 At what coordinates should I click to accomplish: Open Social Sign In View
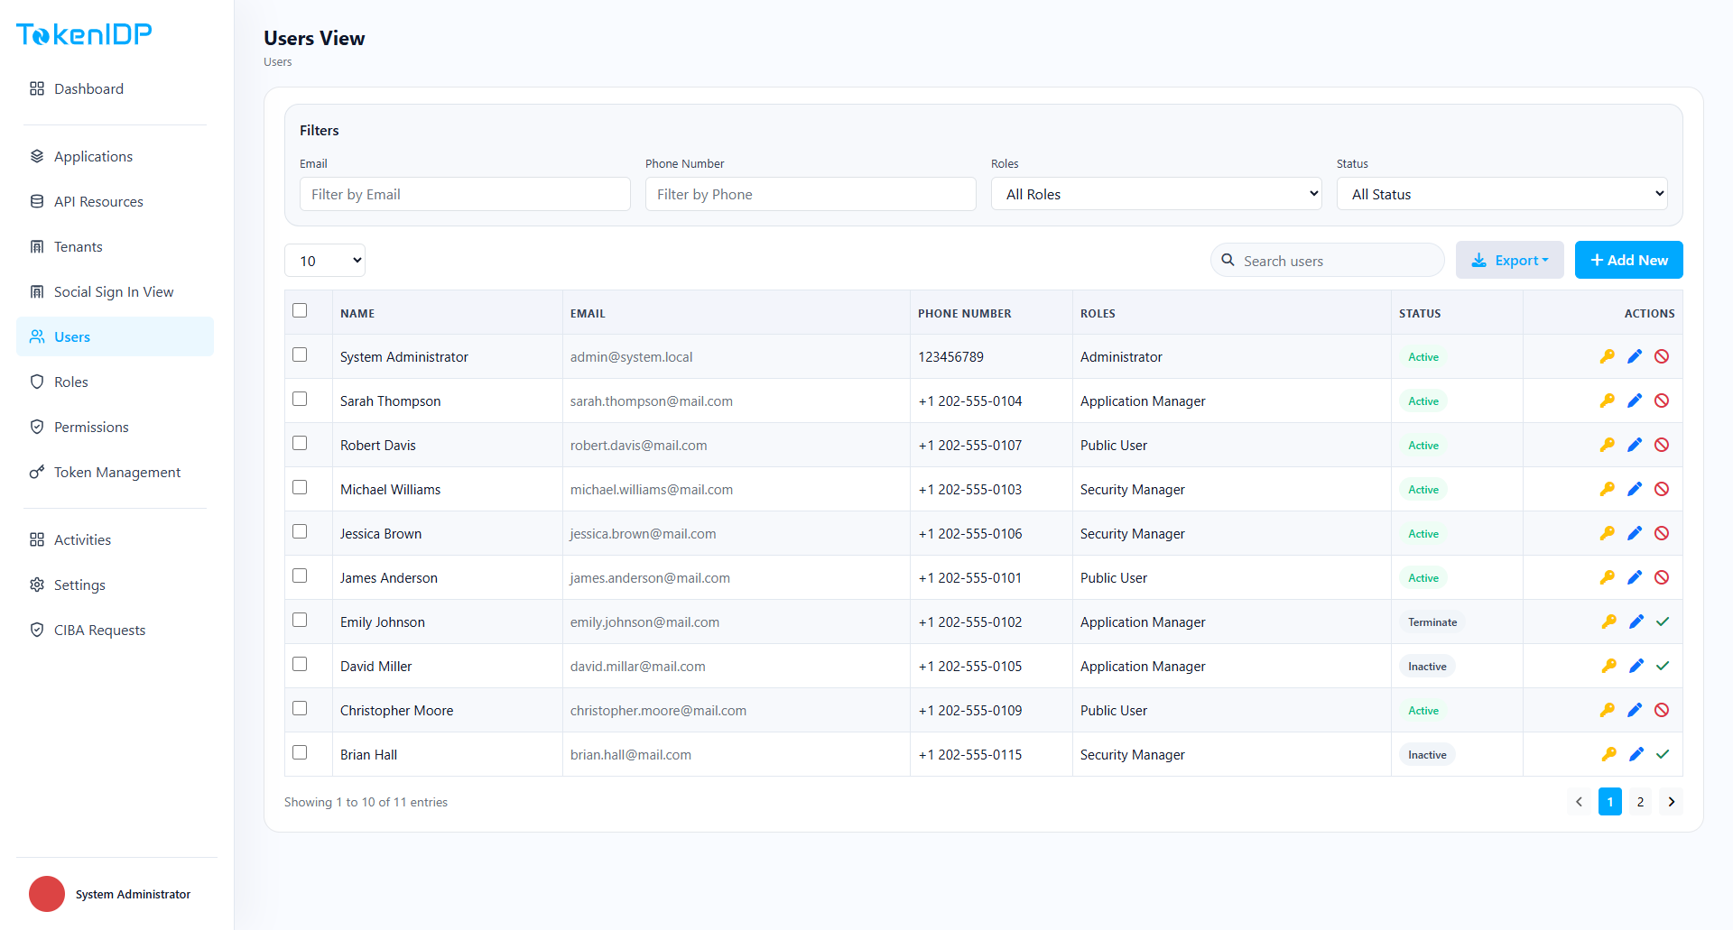point(114,291)
